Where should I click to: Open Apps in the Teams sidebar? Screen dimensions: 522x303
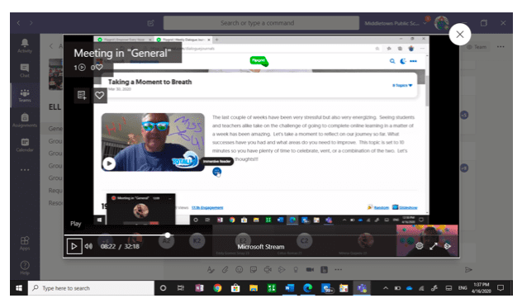pyautogui.click(x=25, y=244)
